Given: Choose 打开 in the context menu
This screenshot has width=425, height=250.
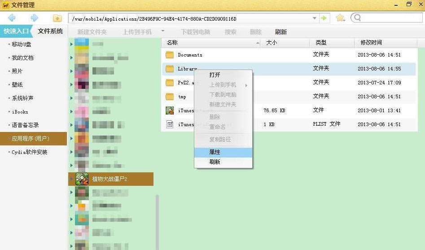Looking at the screenshot, I should 215,75.
